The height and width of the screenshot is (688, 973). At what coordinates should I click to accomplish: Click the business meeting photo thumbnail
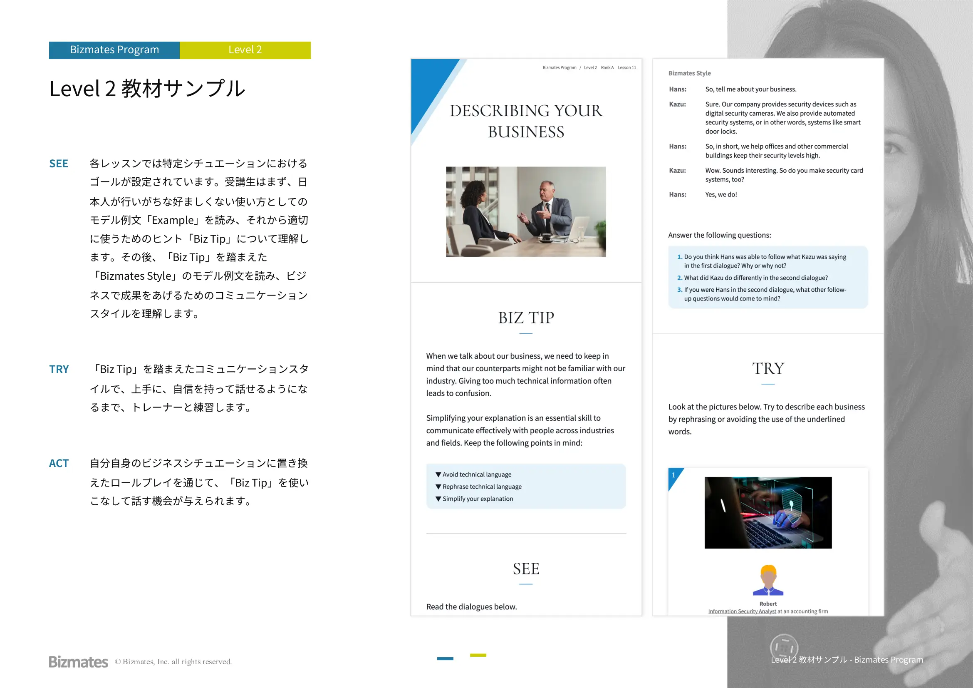click(x=525, y=211)
